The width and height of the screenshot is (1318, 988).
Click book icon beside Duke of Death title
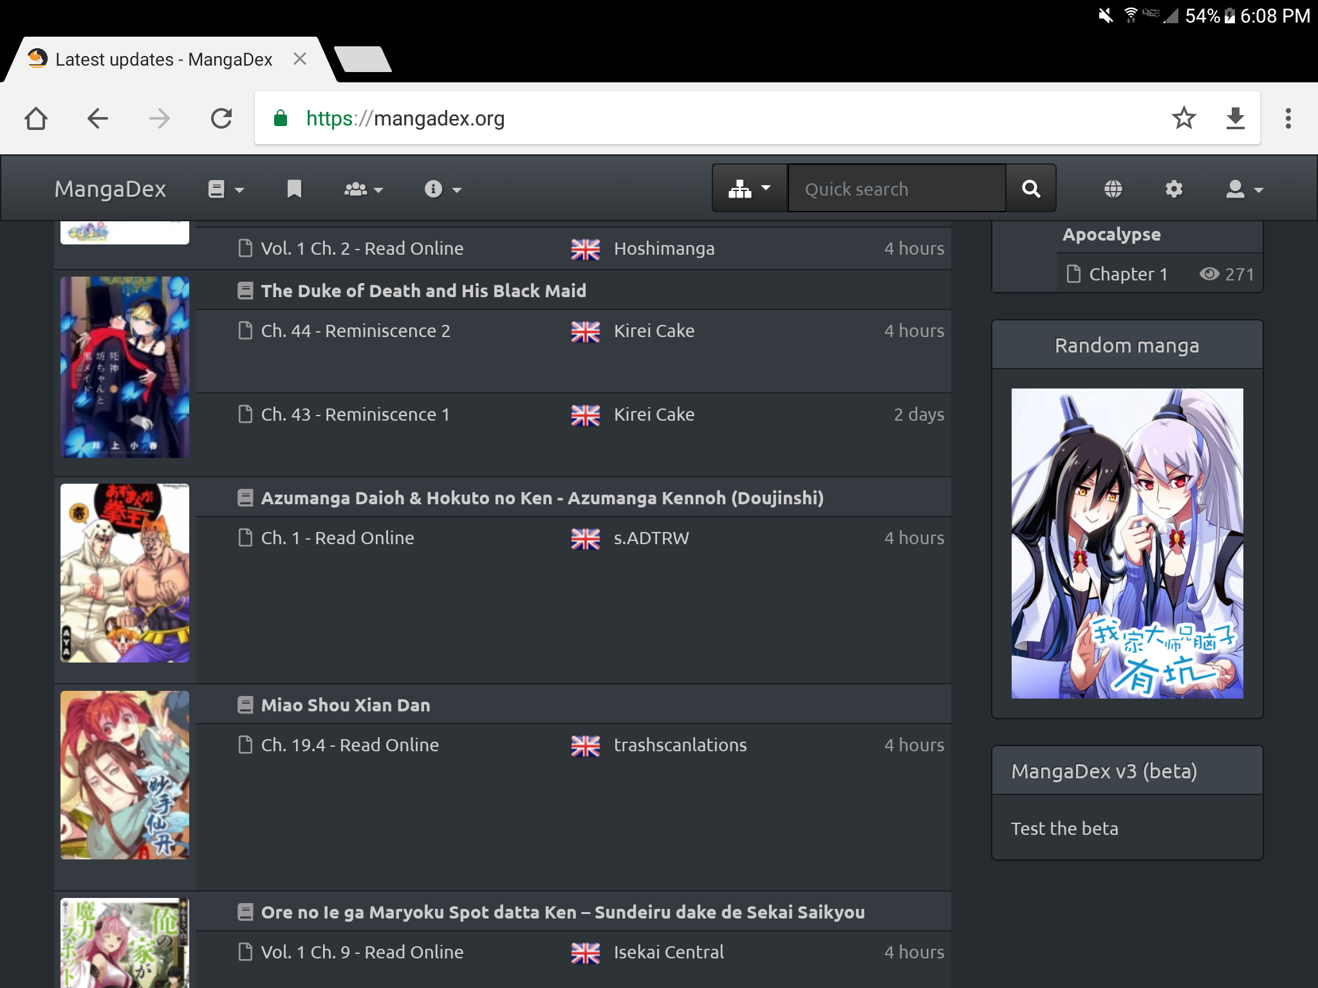pos(245,291)
